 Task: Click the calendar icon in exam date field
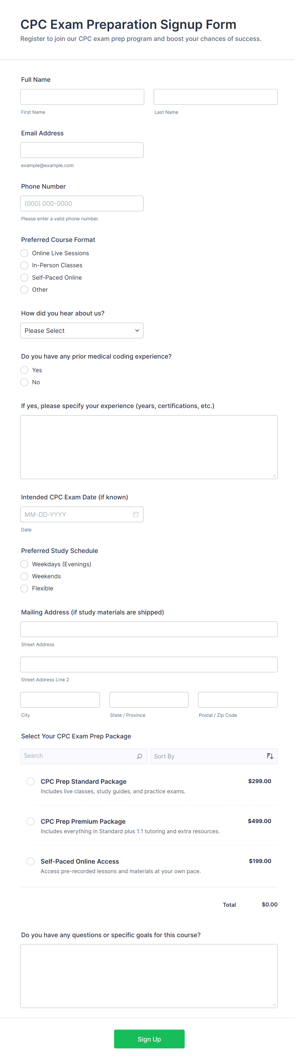(x=135, y=514)
